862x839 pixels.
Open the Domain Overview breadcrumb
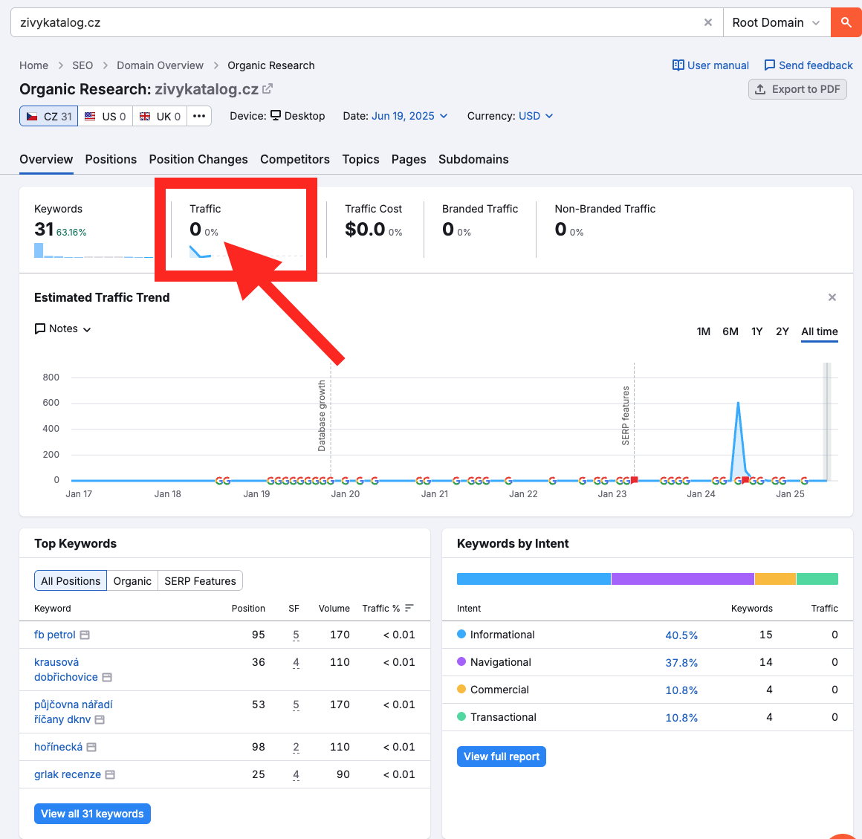pyautogui.click(x=160, y=65)
